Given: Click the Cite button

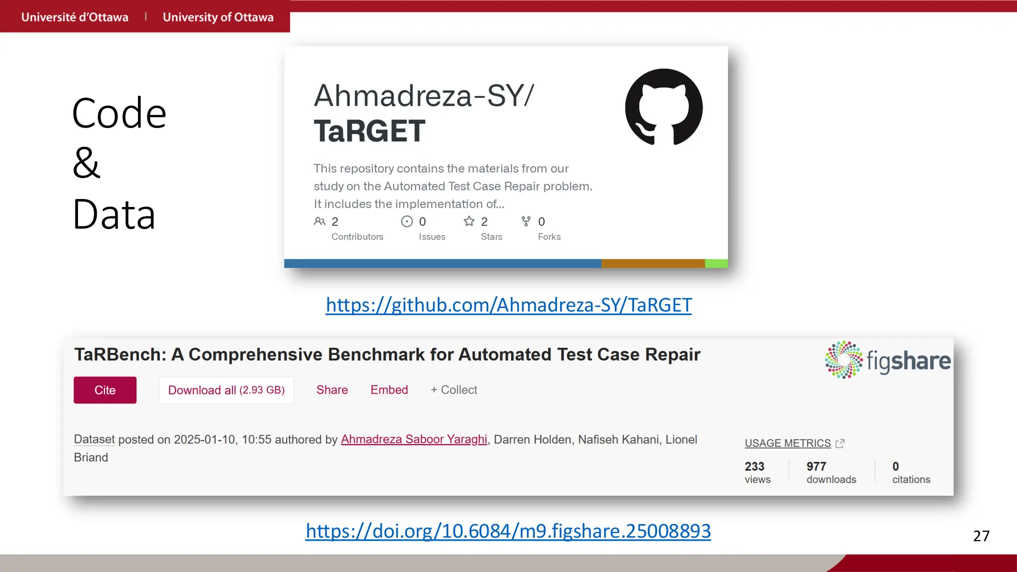Looking at the screenshot, I should coord(105,390).
